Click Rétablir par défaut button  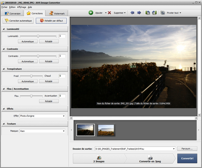[51, 21]
